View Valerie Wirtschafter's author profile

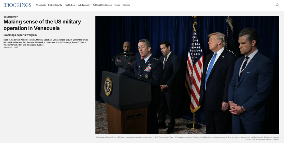click(12, 45)
